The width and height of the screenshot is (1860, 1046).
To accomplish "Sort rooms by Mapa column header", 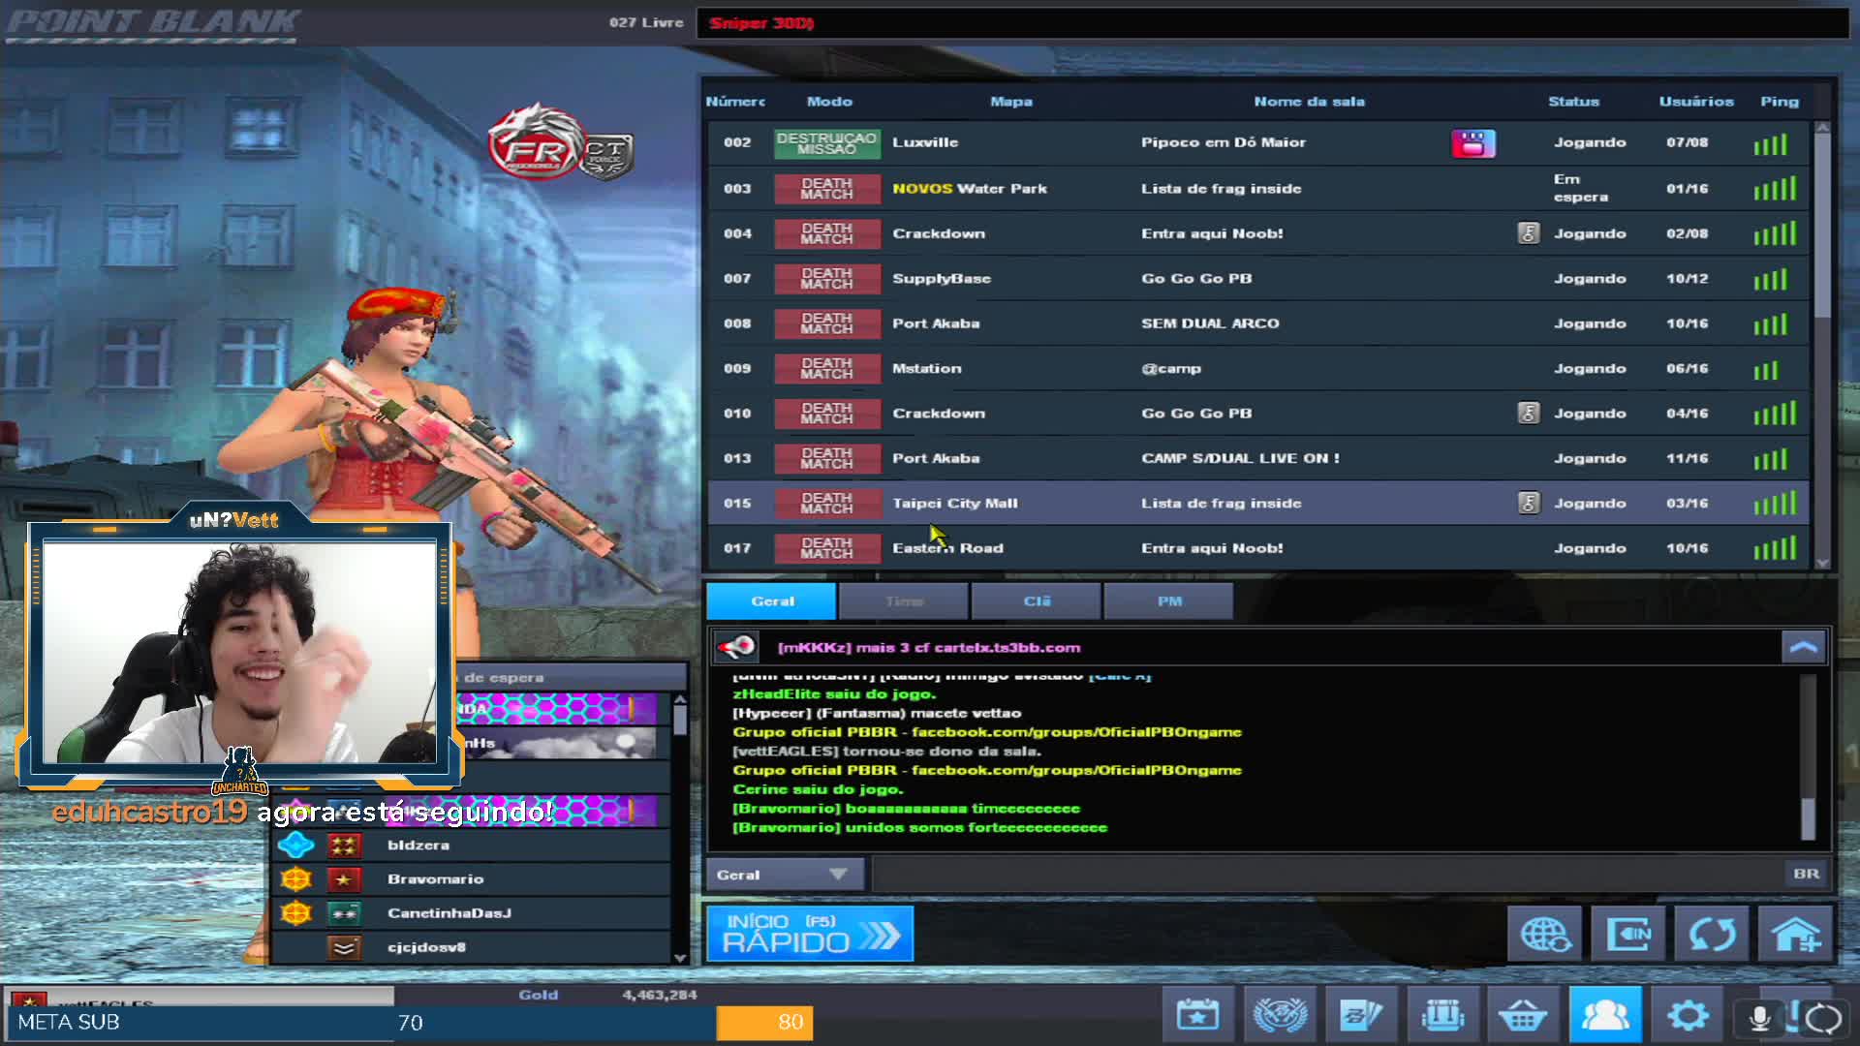I will [1011, 102].
